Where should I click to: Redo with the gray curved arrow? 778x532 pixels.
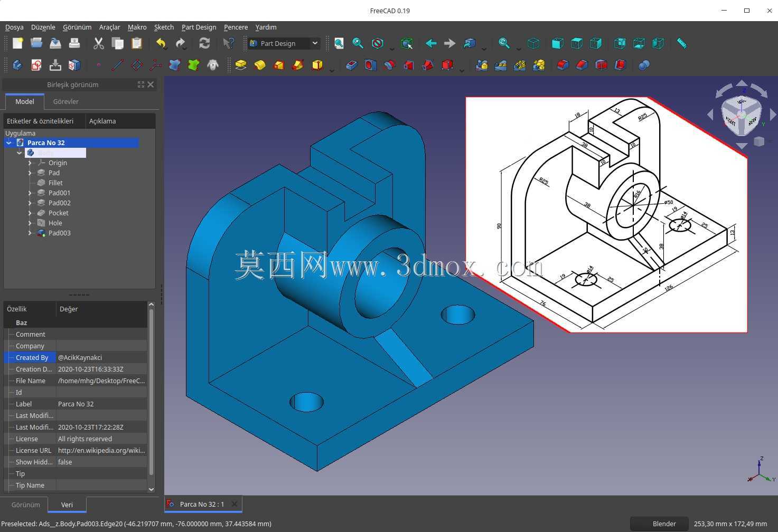click(181, 43)
